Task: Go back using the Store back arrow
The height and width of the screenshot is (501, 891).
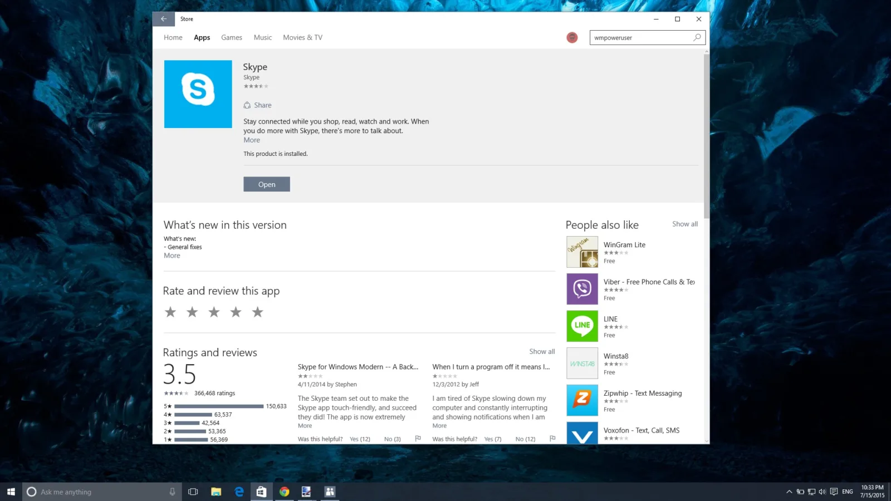Action: click(164, 19)
